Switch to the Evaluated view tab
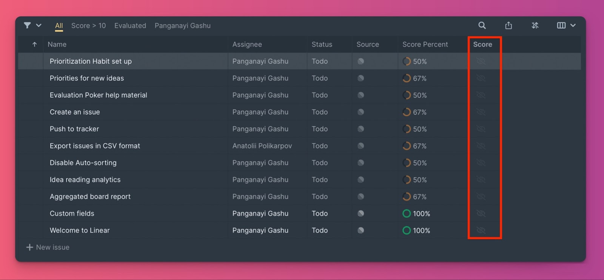This screenshot has width=604, height=280. [130, 26]
